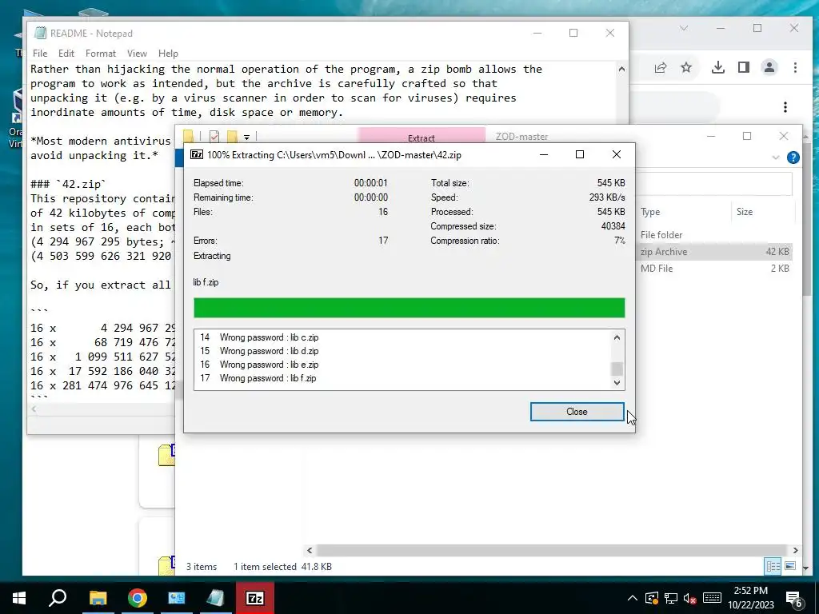Select error row 14 lib c.zip
The image size is (819, 614).
pos(404,337)
